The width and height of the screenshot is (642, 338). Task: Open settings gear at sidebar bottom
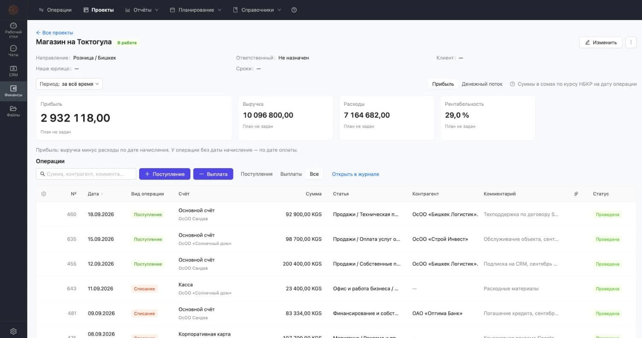click(x=13, y=331)
